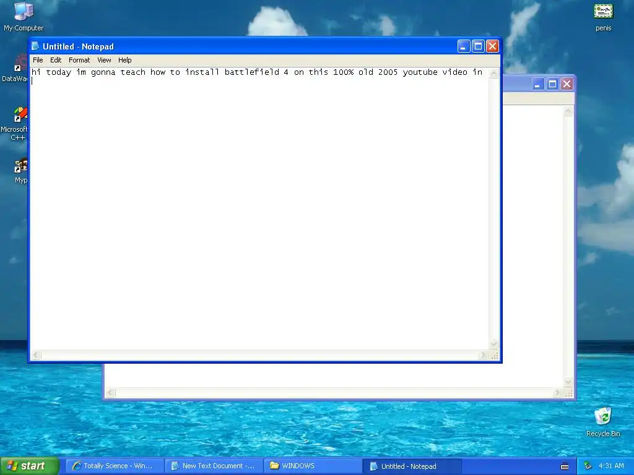The image size is (634, 475).
Task: Minimize the Untitled Notepad window
Action: tap(464, 46)
